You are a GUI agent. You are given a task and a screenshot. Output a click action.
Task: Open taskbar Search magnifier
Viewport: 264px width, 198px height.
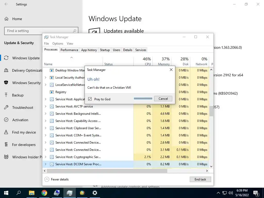point(19,193)
